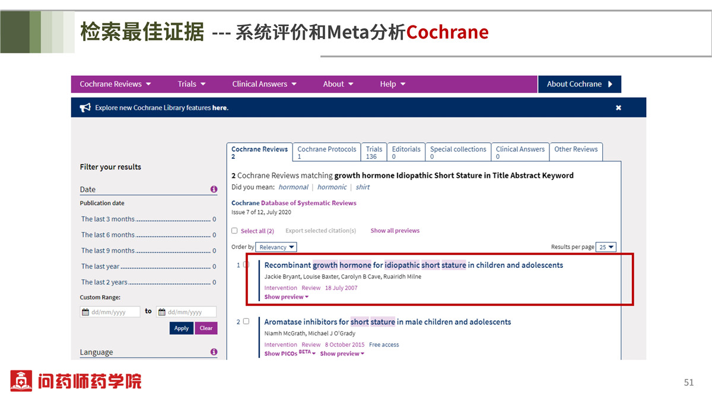The image size is (712, 400).
Task: Click the Apply date range button
Action: tap(182, 328)
